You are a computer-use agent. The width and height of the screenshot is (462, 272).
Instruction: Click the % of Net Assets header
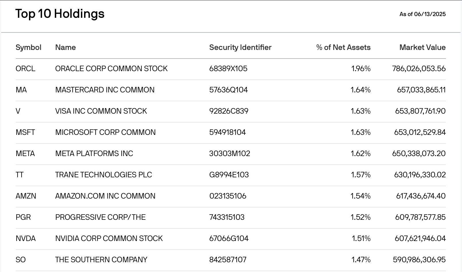(x=343, y=47)
